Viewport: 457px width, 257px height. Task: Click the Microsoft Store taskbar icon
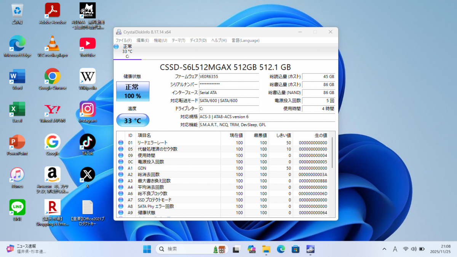pyautogui.click(x=295, y=249)
